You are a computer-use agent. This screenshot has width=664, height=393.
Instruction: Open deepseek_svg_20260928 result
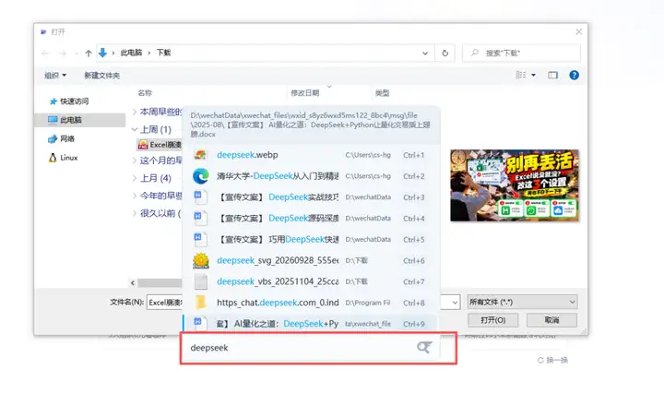tap(312, 260)
